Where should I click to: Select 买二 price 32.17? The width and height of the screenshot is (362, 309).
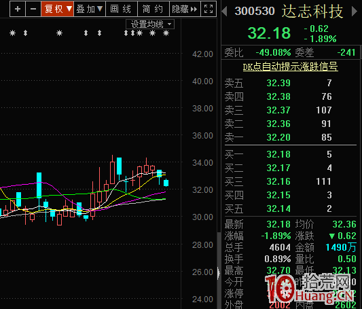[x=278, y=168]
